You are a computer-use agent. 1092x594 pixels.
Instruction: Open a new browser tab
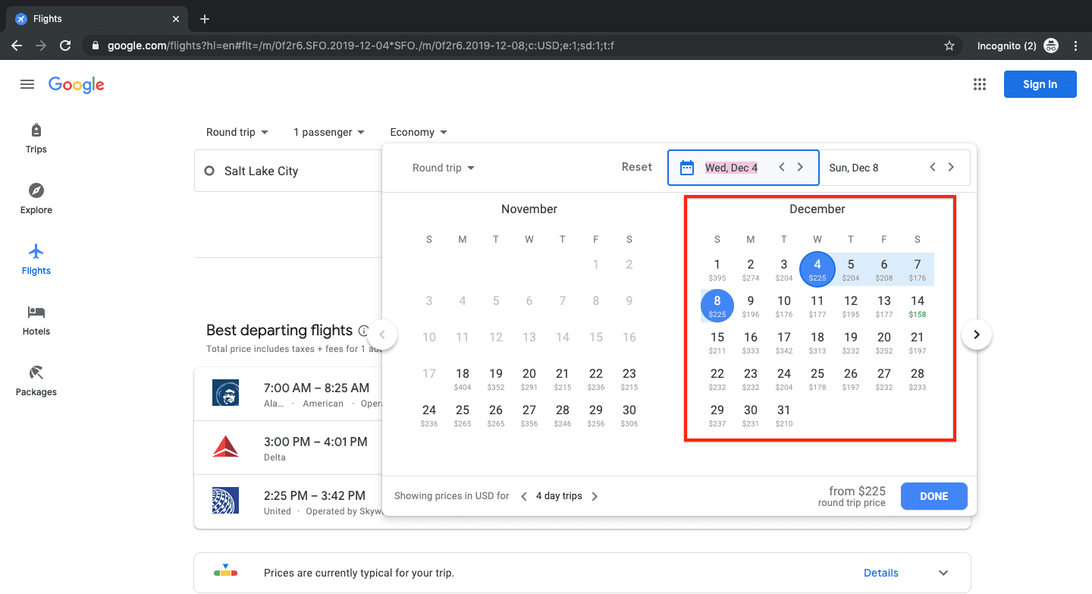[x=205, y=19]
